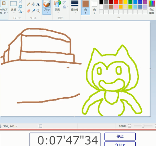
Task: Pick the lime green color swatch
Action: [x=130, y=7]
